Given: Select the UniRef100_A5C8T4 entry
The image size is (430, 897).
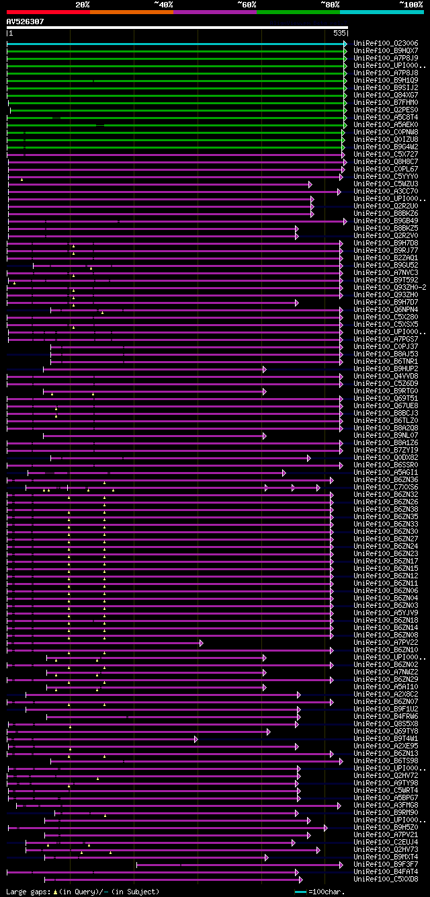Looking at the screenshot, I should click(385, 117).
